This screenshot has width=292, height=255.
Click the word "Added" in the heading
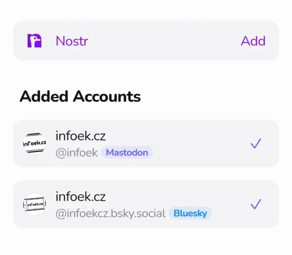(44, 97)
